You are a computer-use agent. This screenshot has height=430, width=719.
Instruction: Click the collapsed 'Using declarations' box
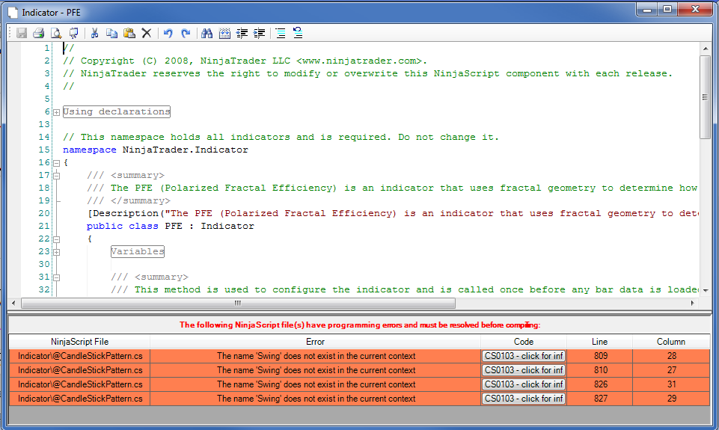(x=117, y=111)
